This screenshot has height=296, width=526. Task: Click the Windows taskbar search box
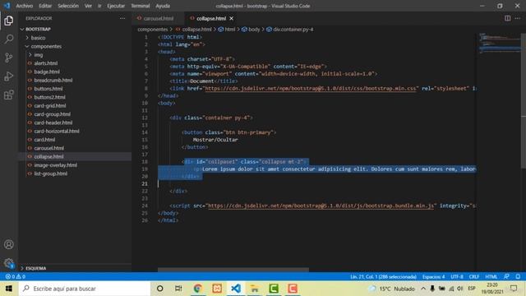(x=85, y=289)
